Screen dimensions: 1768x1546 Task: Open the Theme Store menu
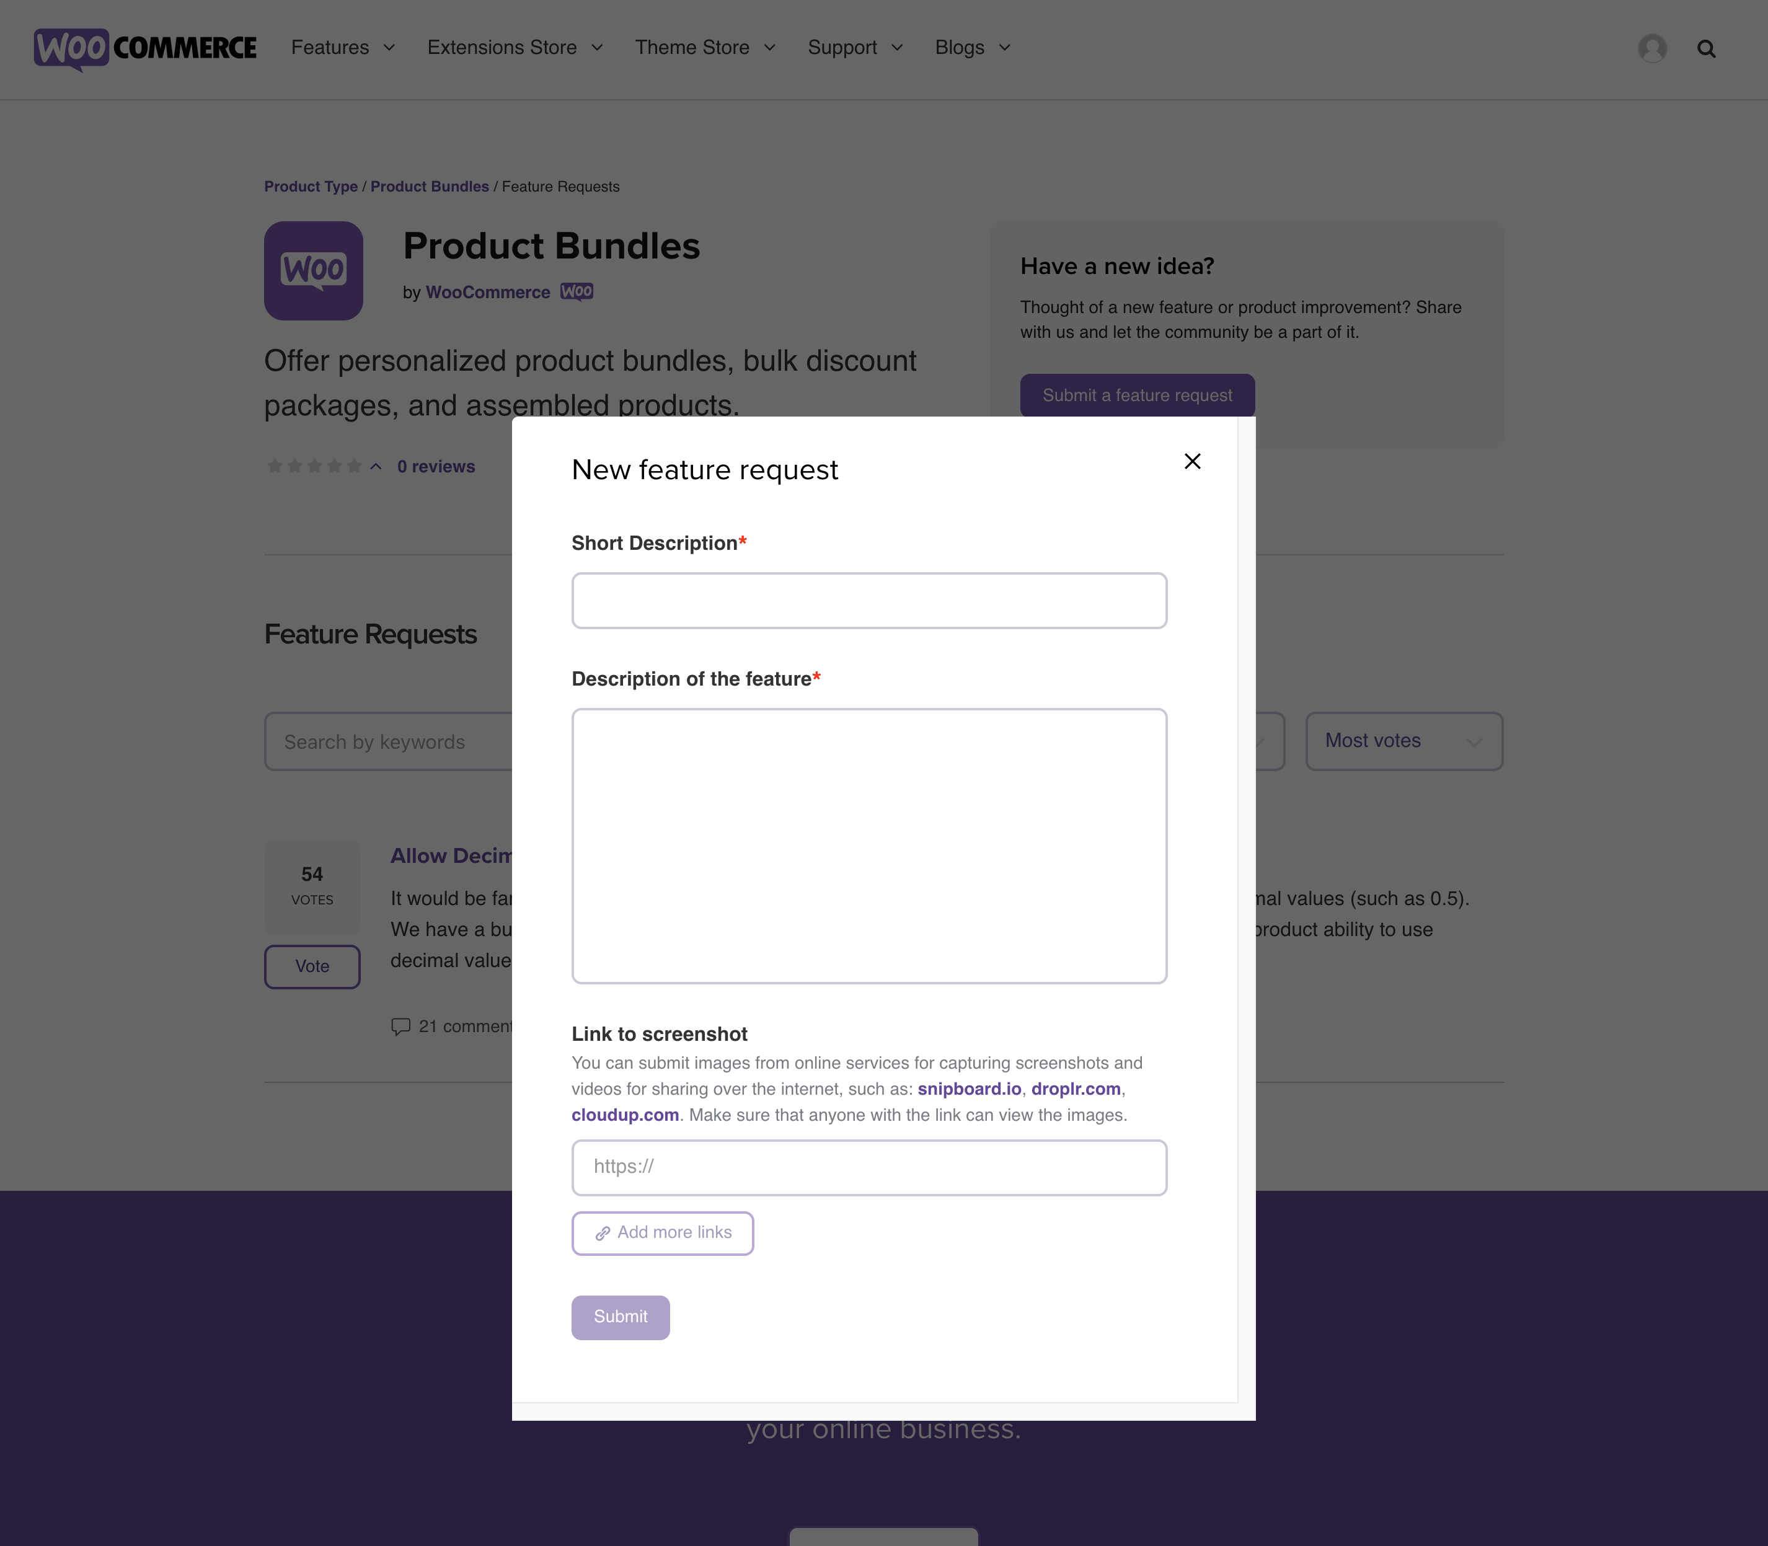[x=706, y=48]
